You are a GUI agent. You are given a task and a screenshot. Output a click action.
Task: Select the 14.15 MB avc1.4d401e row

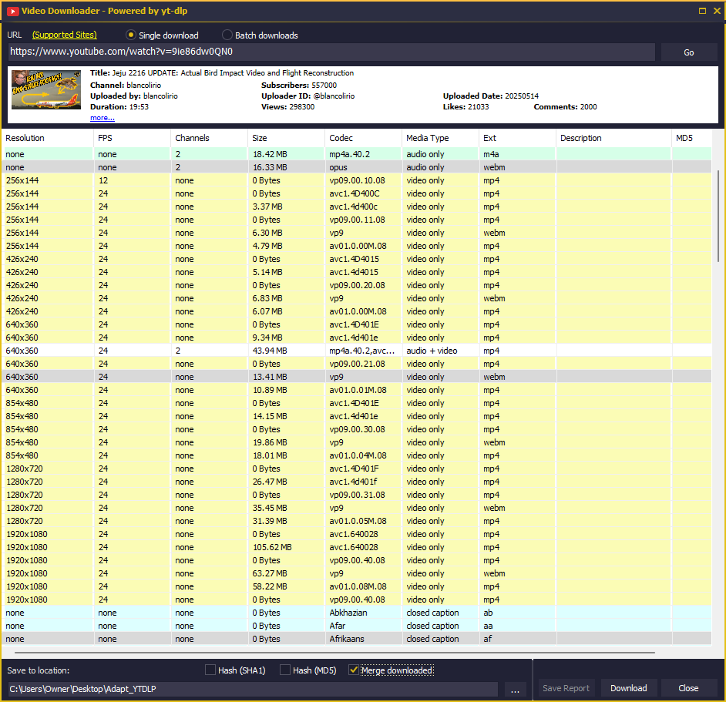tap(357, 416)
